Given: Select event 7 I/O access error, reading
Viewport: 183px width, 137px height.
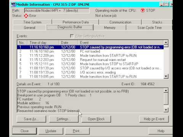Looking at the screenshot, I should 90,72.
